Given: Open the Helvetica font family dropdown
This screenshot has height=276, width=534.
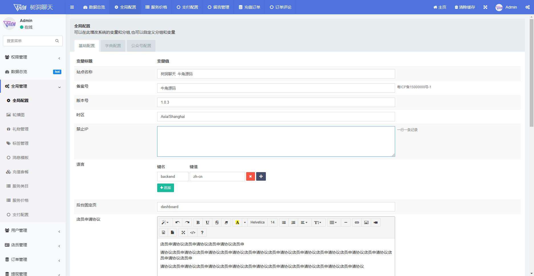Looking at the screenshot, I should point(258,222).
